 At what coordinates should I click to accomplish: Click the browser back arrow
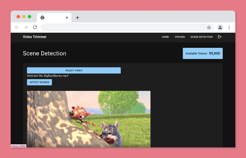(x=17, y=27)
